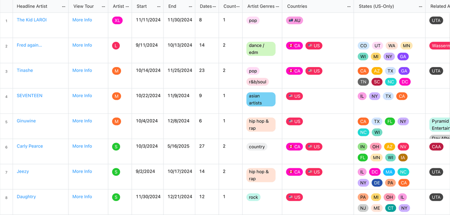The height and width of the screenshot is (215, 450).
Task: Open End column options menu
Action: point(190,6)
